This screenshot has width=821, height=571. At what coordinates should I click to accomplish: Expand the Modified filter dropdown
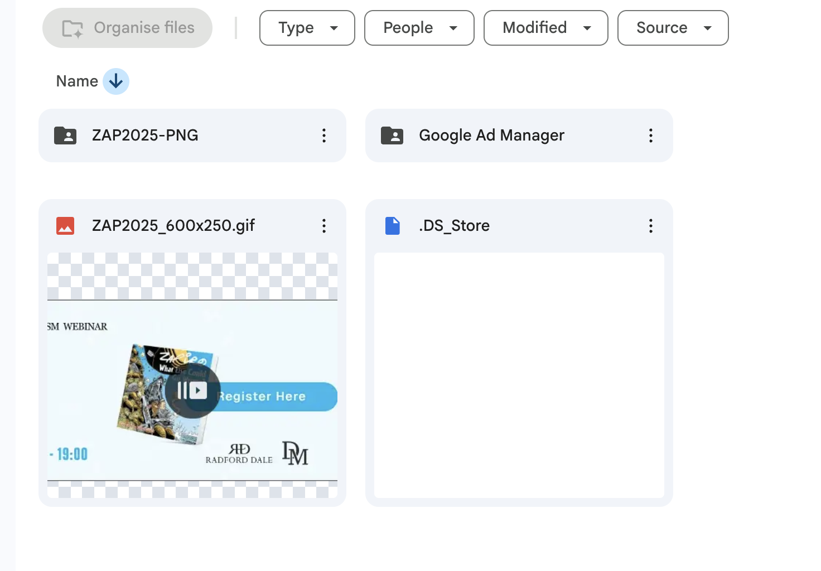[x=545, y=28]
